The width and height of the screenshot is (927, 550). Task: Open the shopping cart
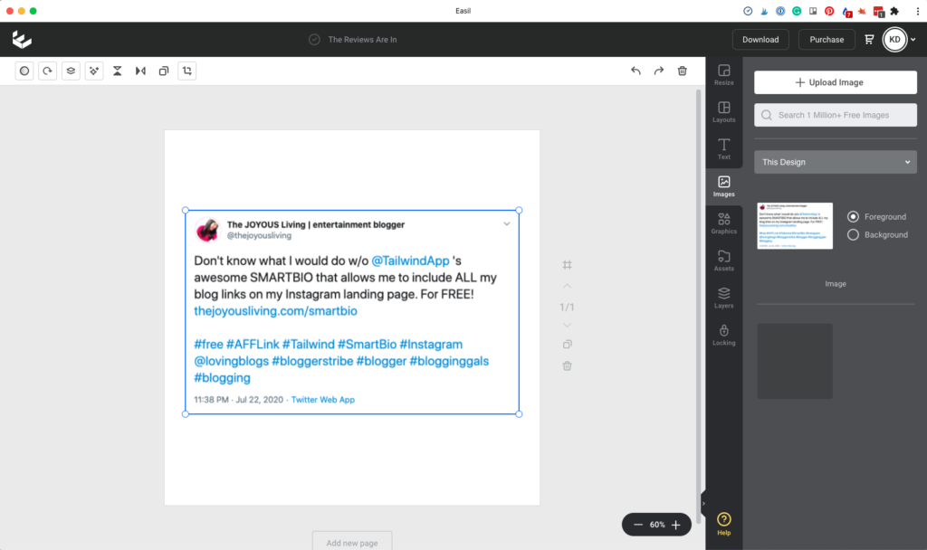click(869, 40)
